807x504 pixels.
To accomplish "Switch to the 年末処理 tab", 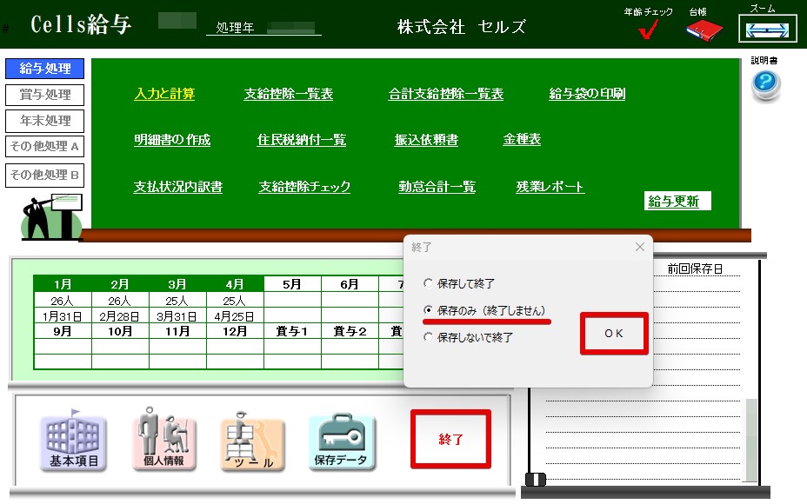I will point(45,121).
